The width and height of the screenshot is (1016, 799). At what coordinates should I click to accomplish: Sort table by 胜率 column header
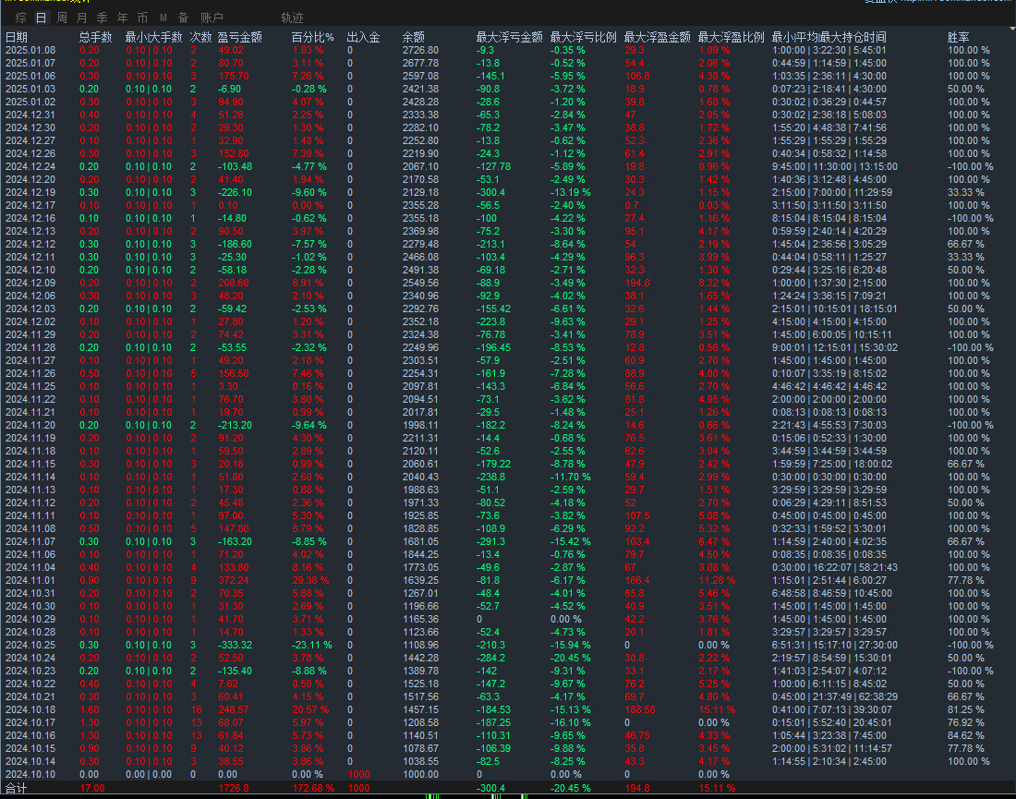click(x=959, y=38)
